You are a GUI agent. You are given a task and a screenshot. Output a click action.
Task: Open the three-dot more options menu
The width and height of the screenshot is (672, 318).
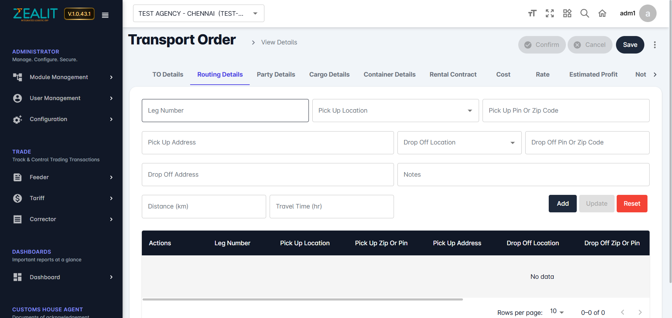point(654,45)
